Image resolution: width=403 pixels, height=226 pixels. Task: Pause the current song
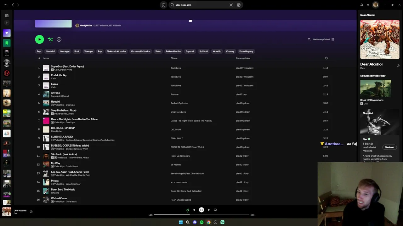(x=201, y=210)
